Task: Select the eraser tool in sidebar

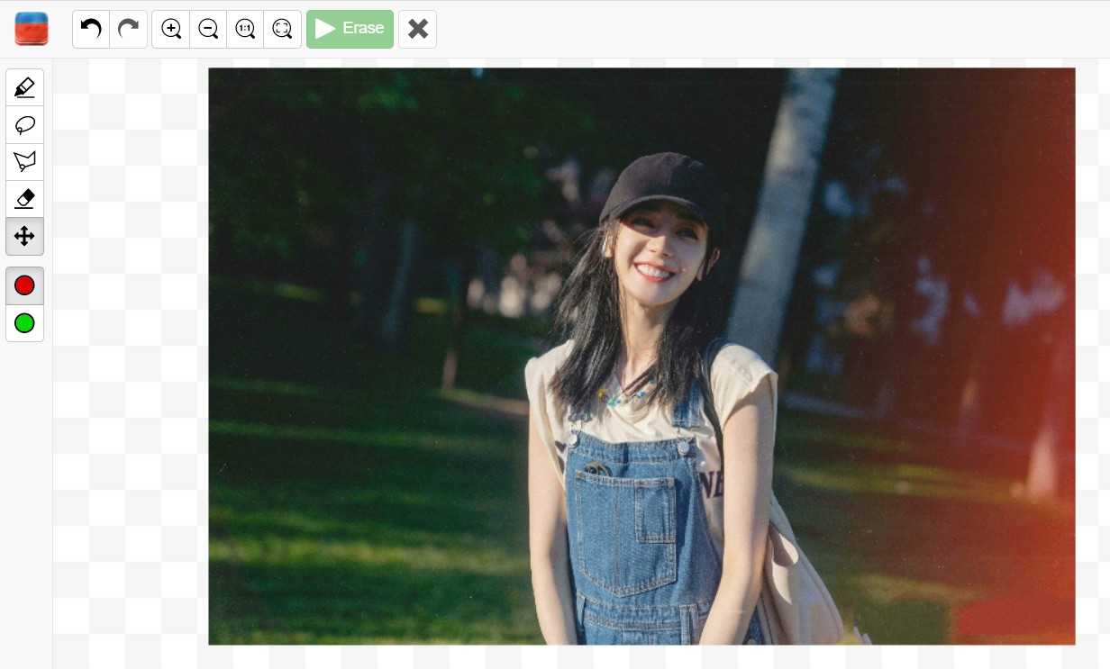Action: 24,199
